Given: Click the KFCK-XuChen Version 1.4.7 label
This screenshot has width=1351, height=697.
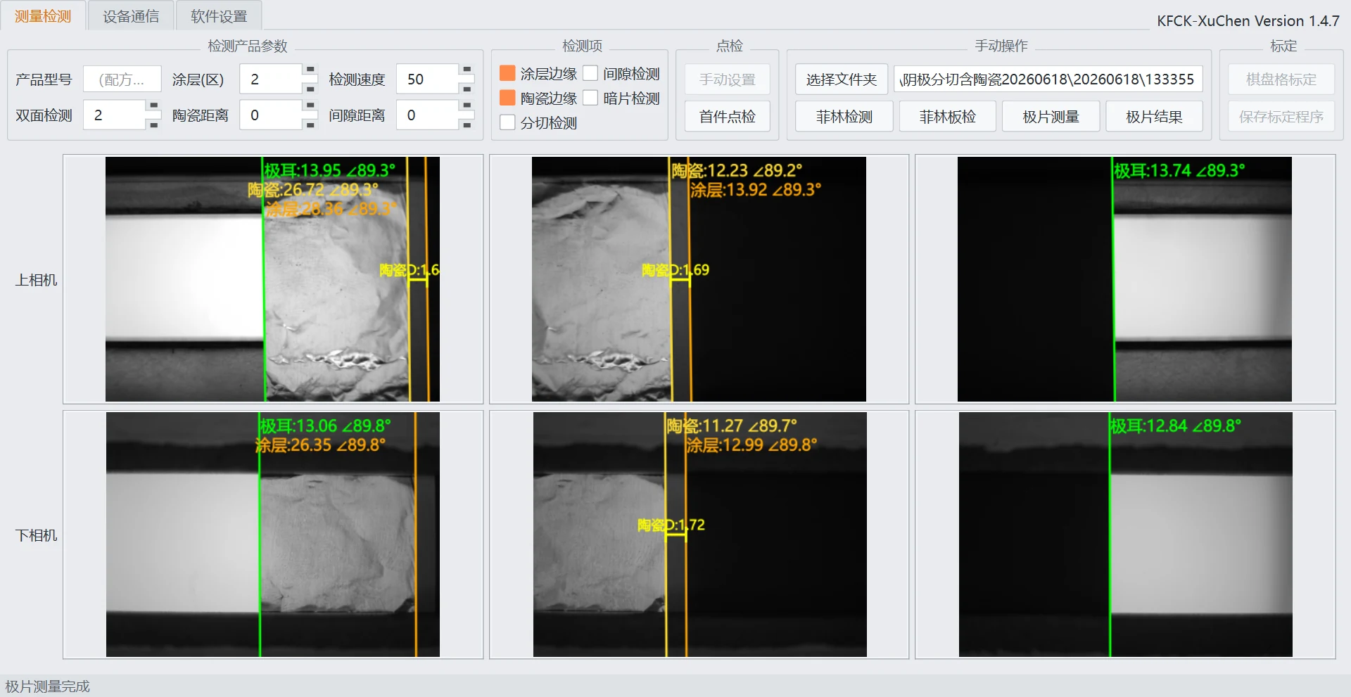Looking at the screenshot, I should (x=1248, y=21).
